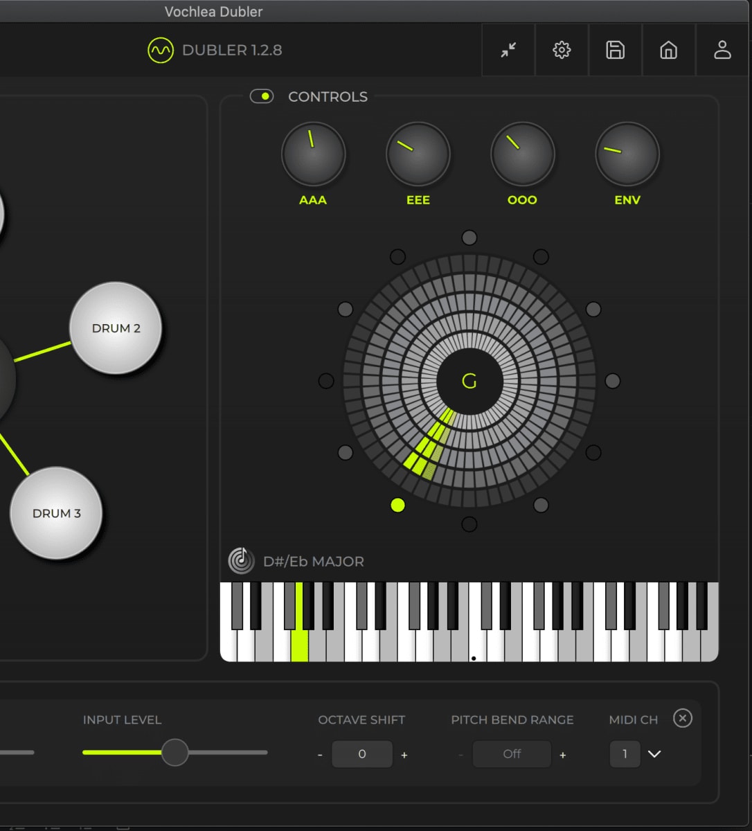Screen dimensions: 752x831
Task: Click the EEE knob
Action: point(418,154)
